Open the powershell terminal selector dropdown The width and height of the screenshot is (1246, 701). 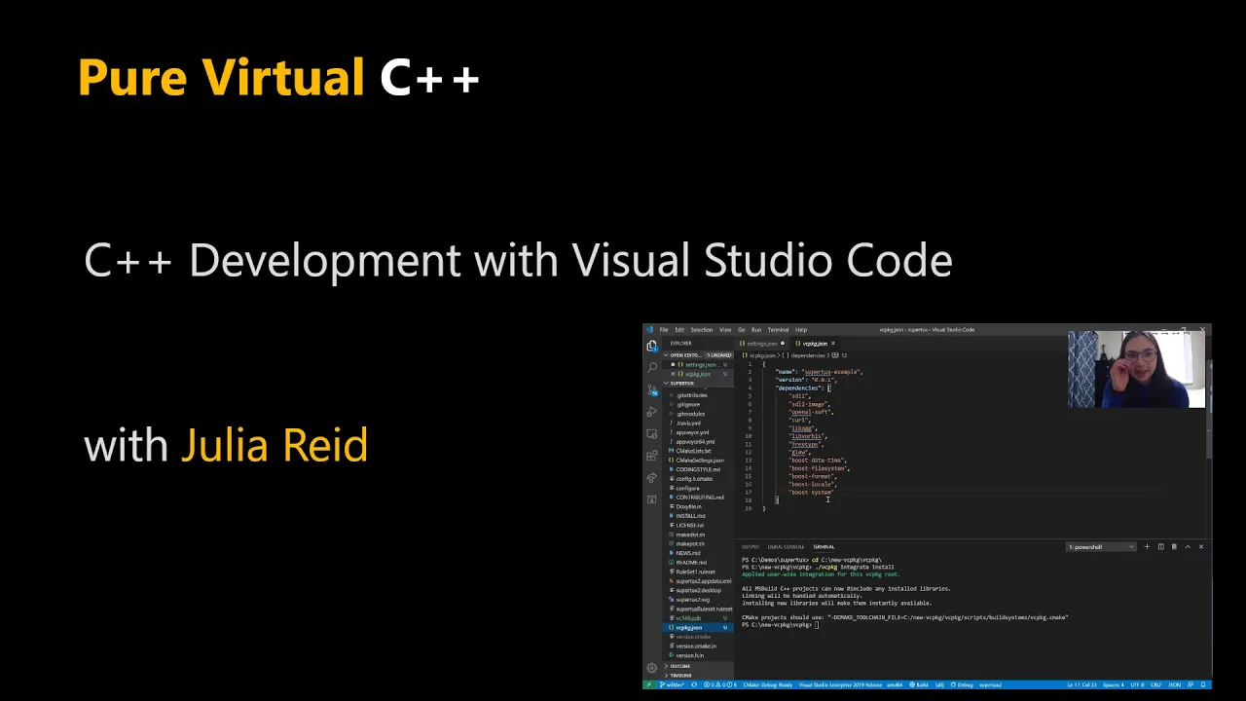click(1101, 547)
